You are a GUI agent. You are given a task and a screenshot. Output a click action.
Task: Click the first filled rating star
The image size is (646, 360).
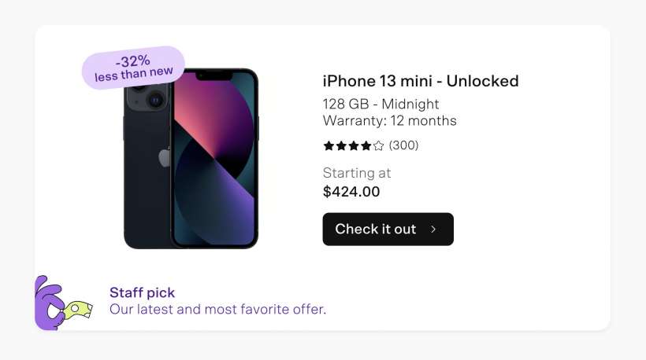[x=329, y=145]
